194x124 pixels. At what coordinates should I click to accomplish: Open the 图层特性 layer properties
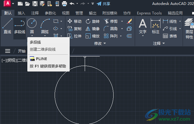click(189, 29)
